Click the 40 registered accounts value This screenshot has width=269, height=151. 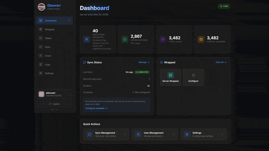pos(95,31)
